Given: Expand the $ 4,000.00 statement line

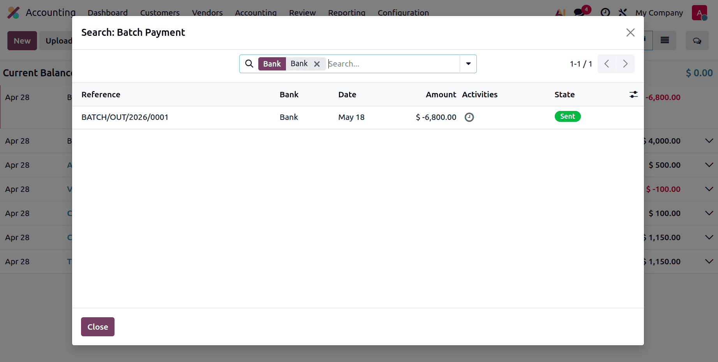Looking at the screenshot, I should 709,141.
